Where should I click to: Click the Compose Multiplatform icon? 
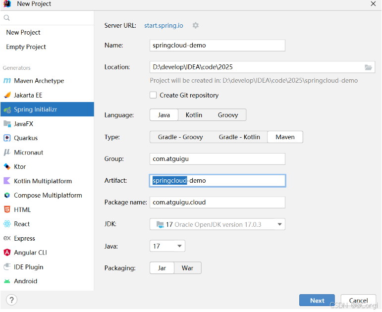pyautogui.click(x=7, y=195)
